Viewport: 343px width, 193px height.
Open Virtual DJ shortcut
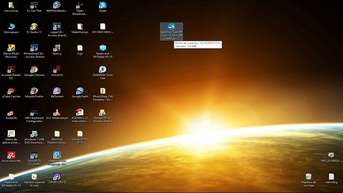[57, 70]
